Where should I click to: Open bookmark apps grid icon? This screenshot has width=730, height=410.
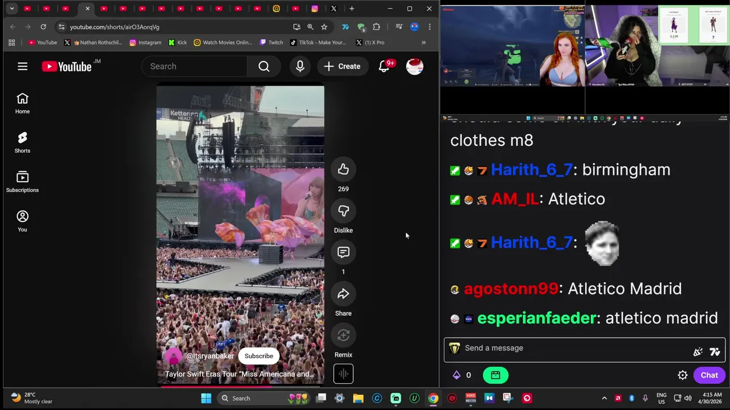pyautogui.click(x=11, y=42)
